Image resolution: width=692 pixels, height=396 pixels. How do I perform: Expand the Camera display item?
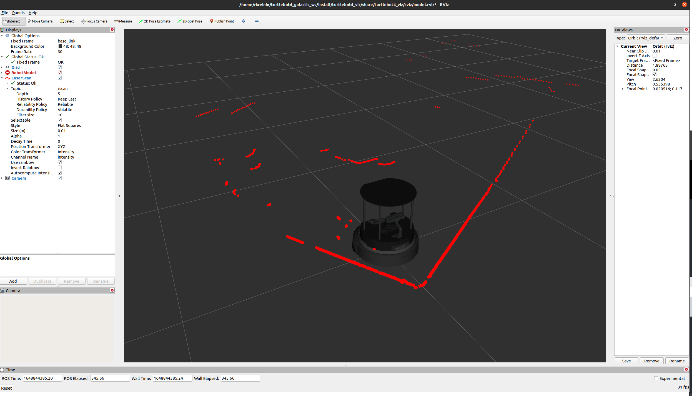[x=4, y=178]
